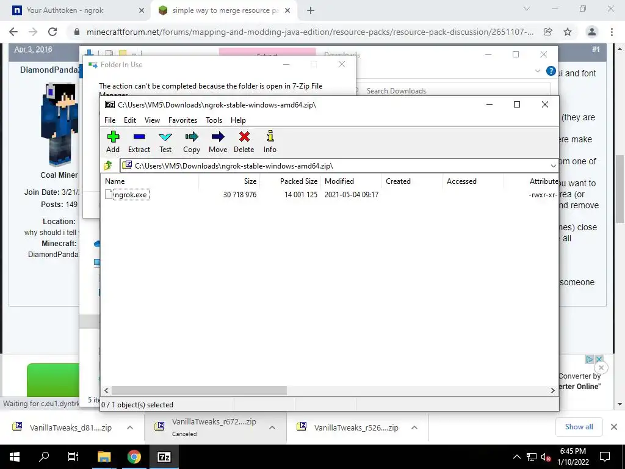Click the Chrome back arrow

pos(13,32)
